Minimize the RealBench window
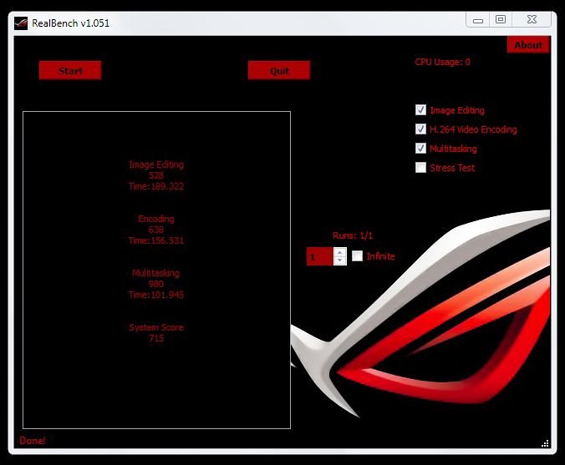This screenshot has width=565, height=465. coord(478,20)
